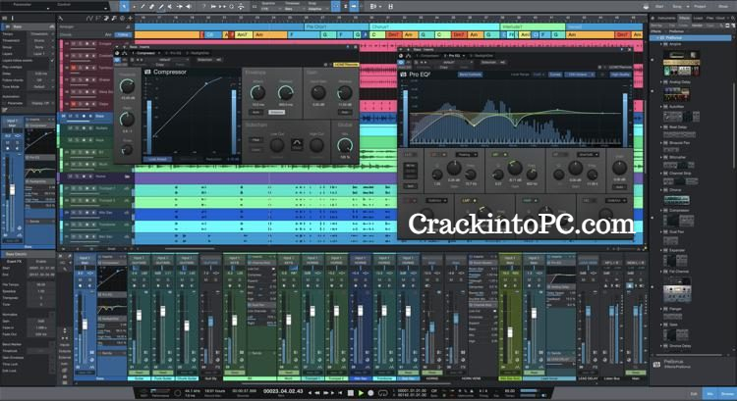The height and width of the screenshot is (401, 737).
Task: Click the Record button in transport
Action: tap(370, 392)
